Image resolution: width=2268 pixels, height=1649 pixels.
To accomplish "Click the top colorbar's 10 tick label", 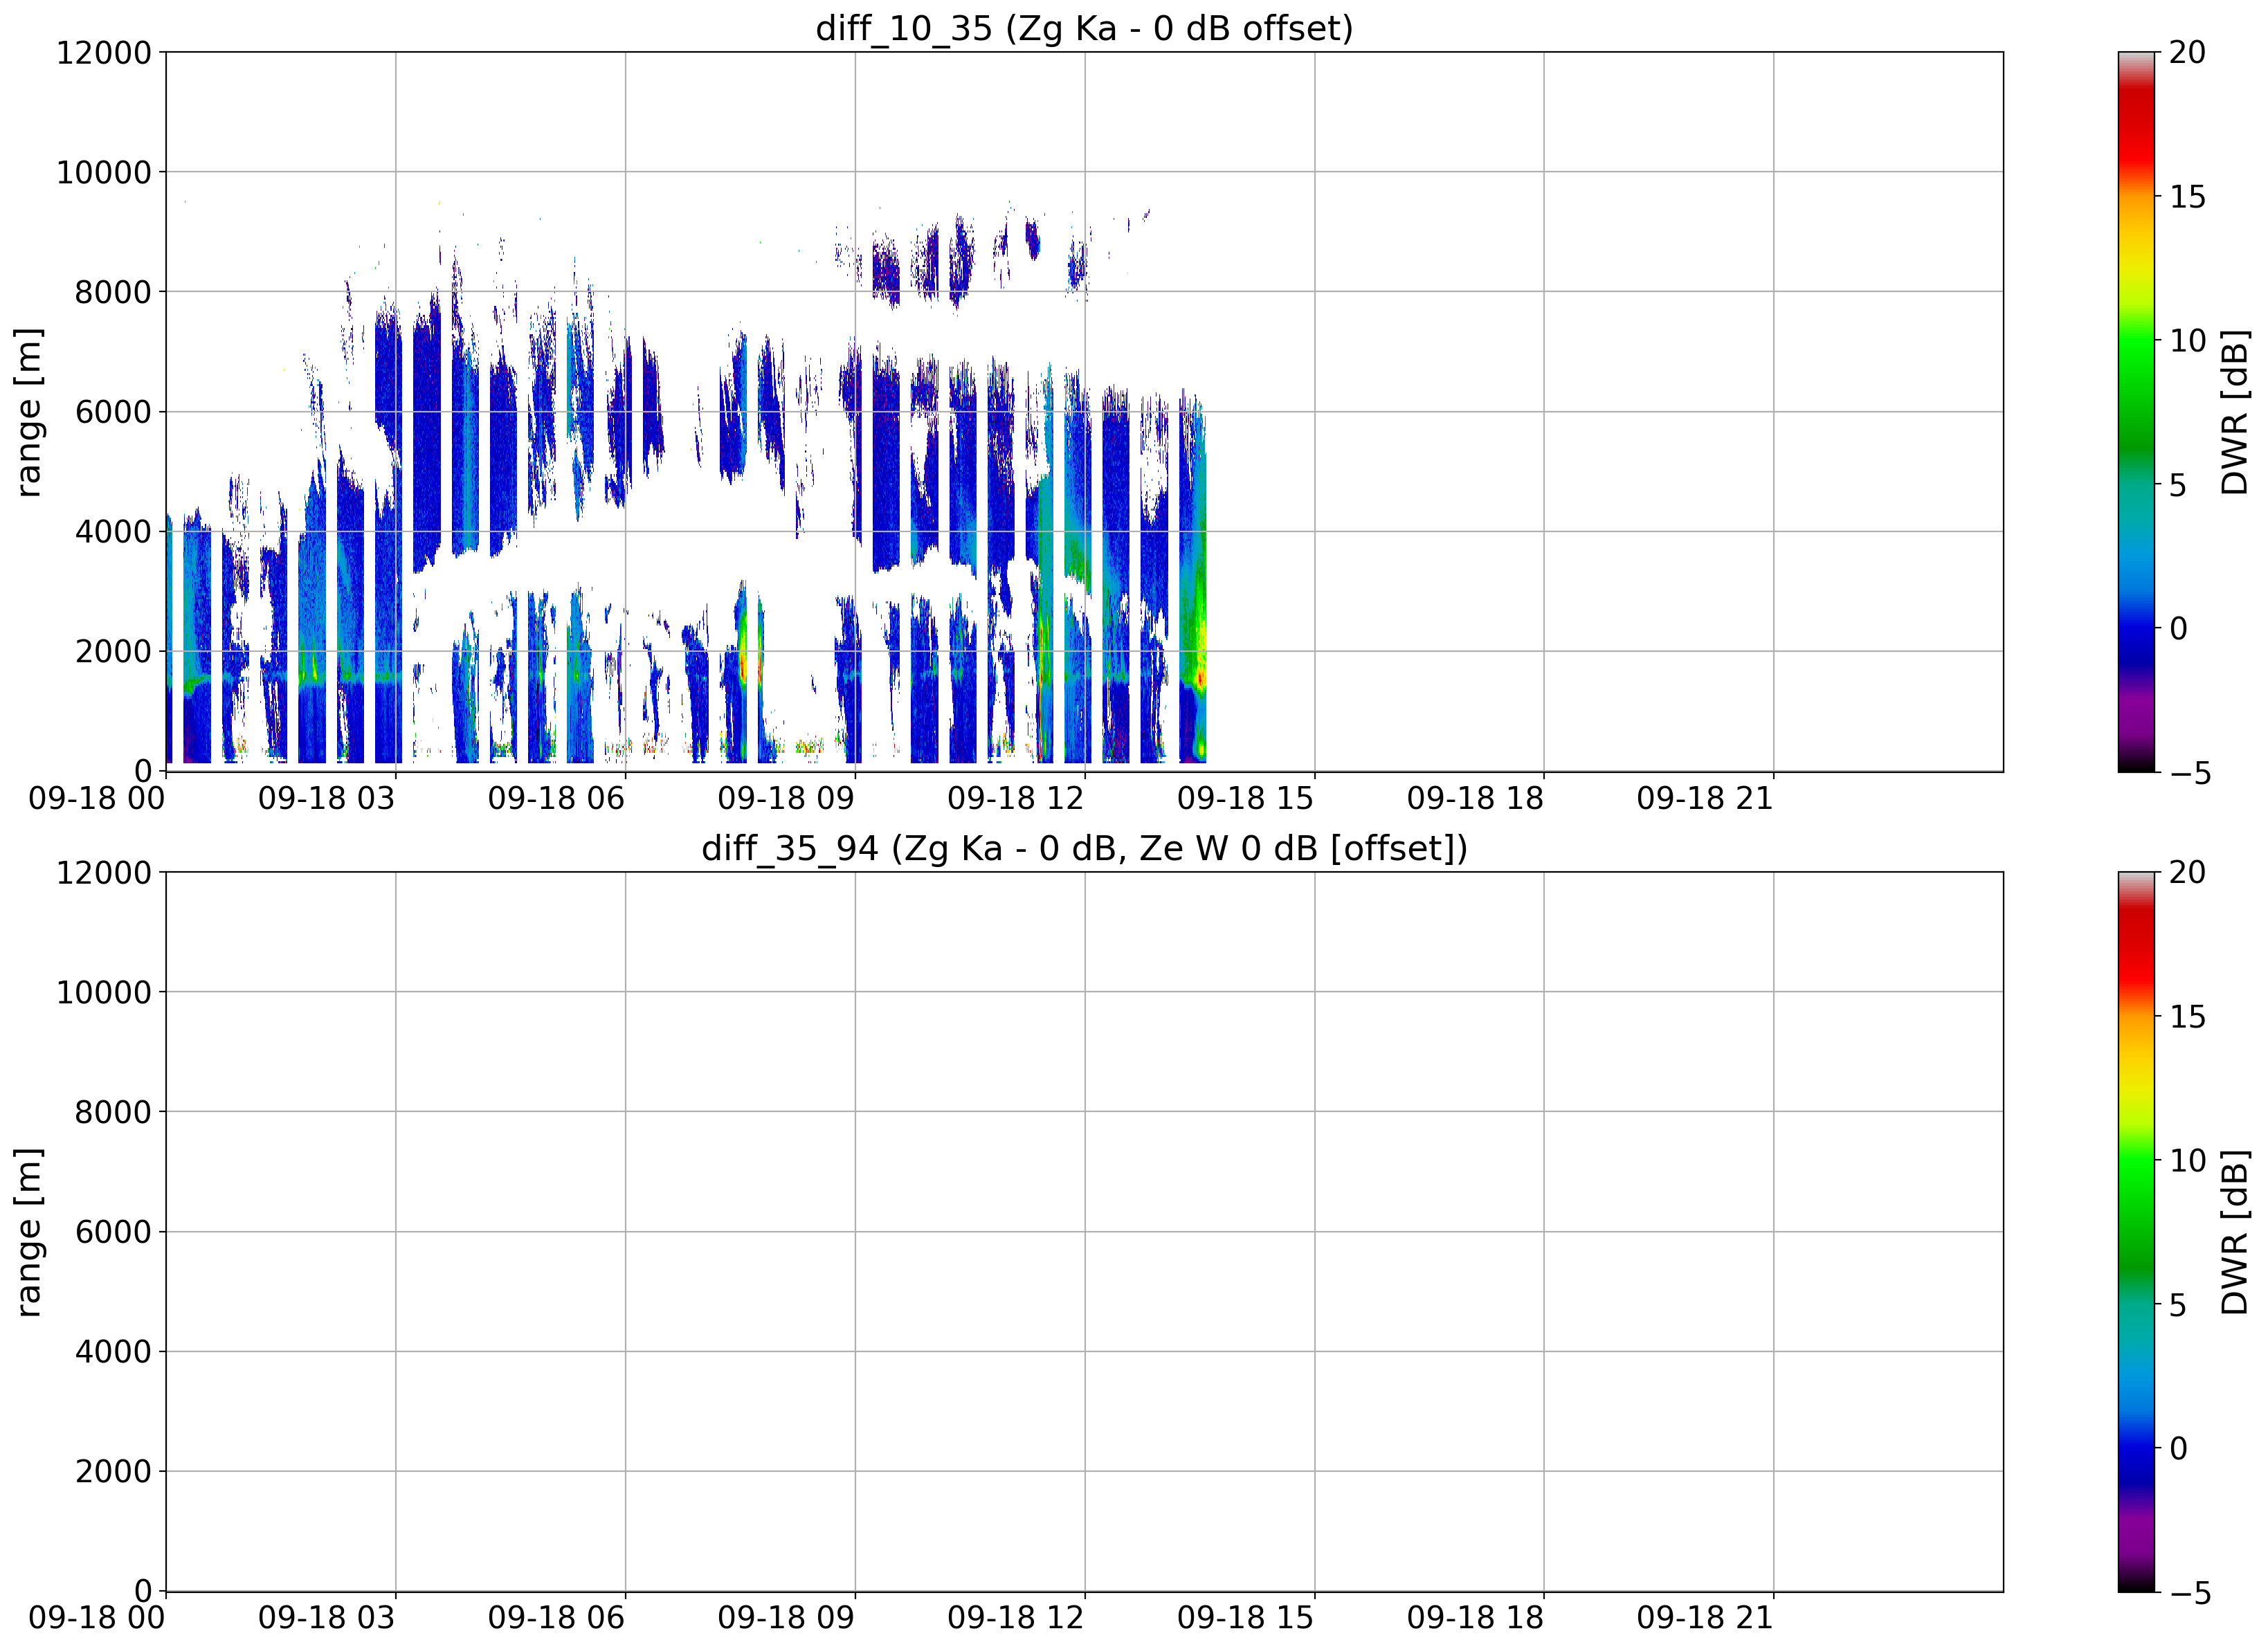I will [2187, 341].
